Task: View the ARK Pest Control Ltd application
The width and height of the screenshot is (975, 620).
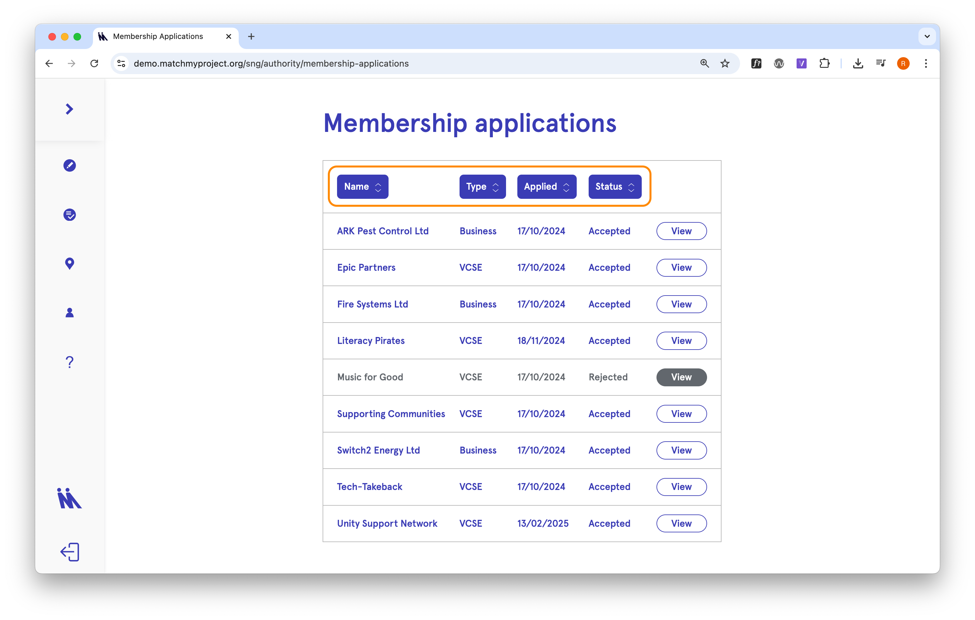Action: coord(681,231)
